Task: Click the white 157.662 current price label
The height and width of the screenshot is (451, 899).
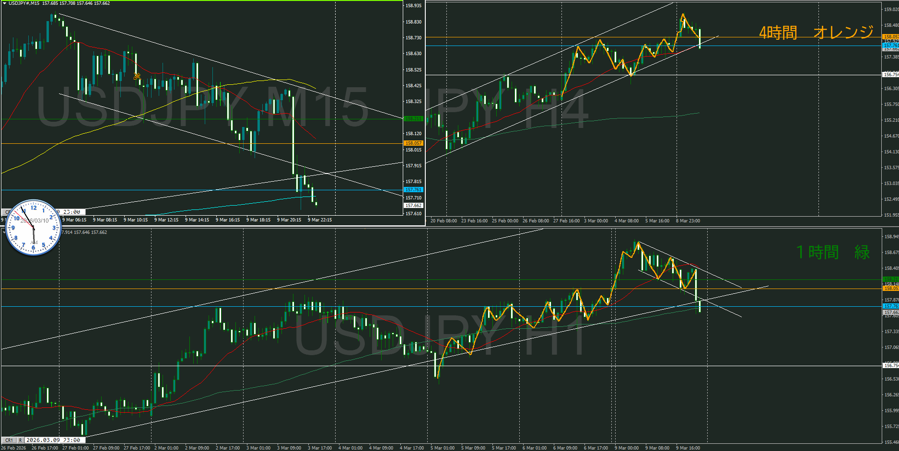Action: 413,206
